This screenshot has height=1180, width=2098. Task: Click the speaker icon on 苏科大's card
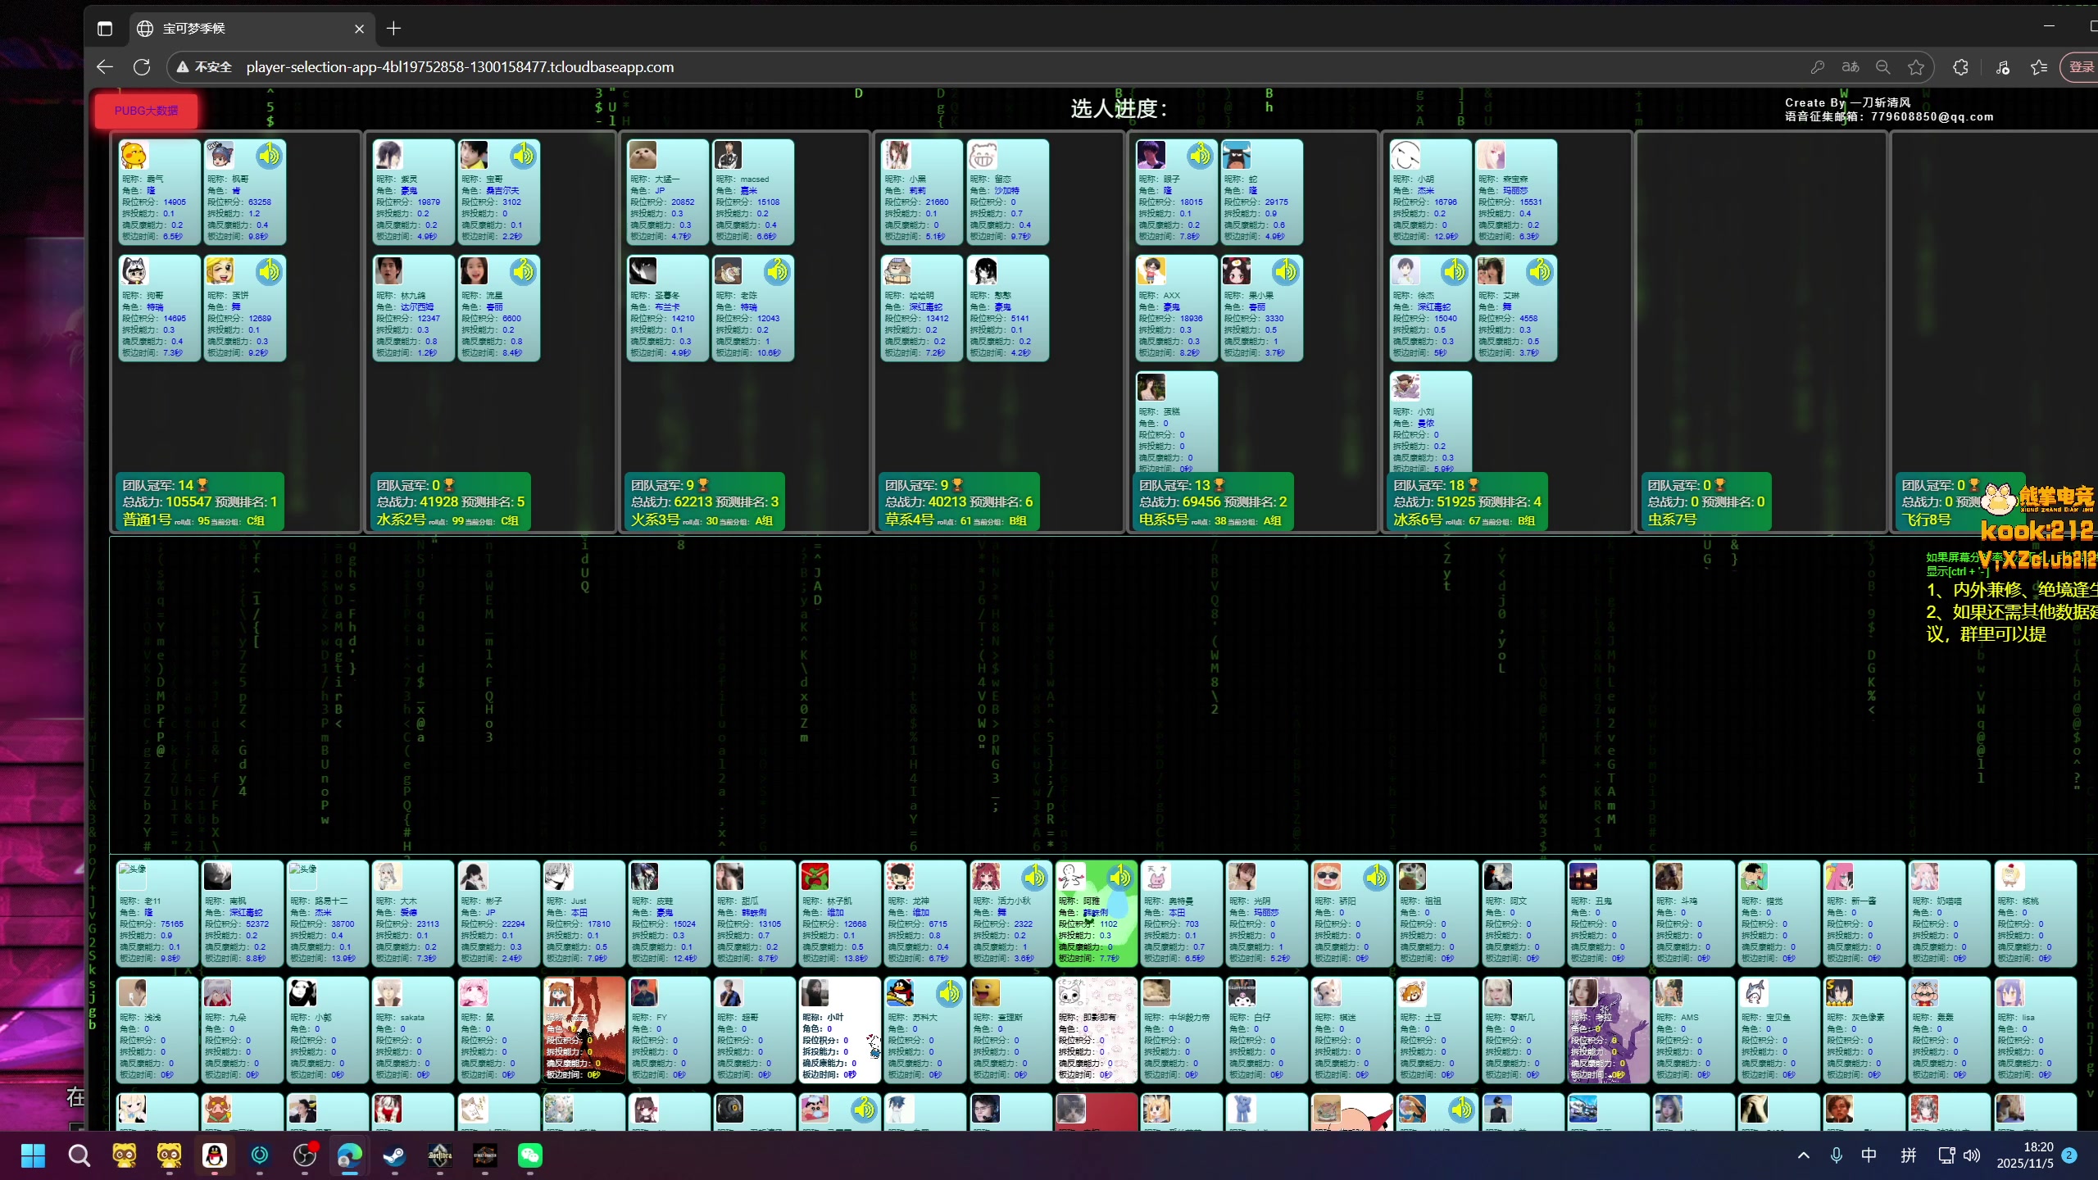949,994
